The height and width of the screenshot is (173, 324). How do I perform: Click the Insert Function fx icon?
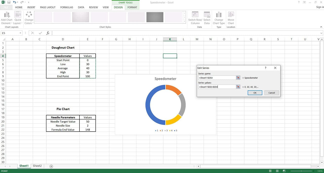coord(48,33)
